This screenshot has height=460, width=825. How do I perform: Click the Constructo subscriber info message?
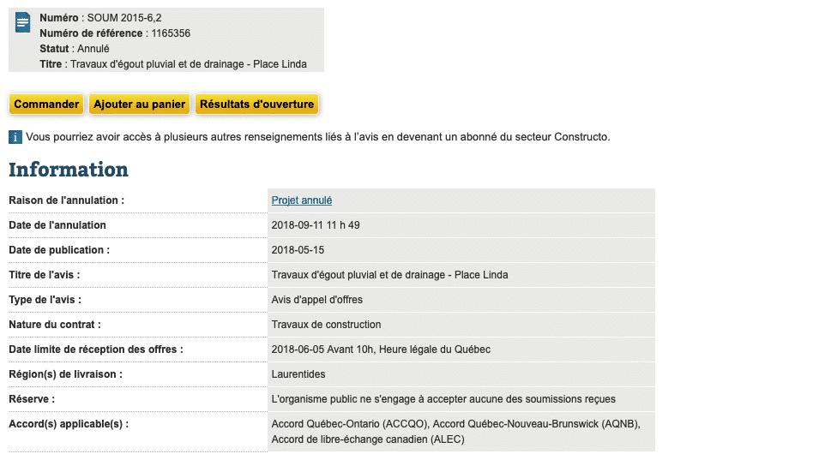coord(317,137)
